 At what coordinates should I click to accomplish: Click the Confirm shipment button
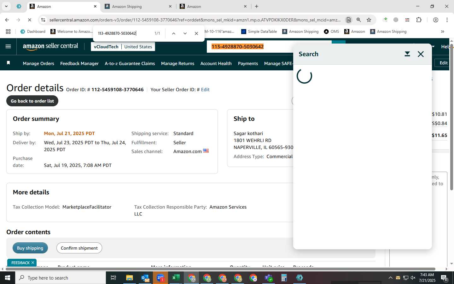(79, 248)
